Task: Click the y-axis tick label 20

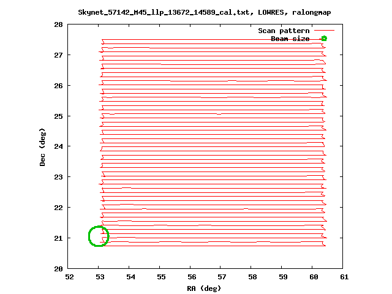Action: 58,269
